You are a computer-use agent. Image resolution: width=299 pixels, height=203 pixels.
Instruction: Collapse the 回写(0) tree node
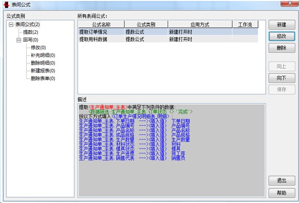point(19,40)
